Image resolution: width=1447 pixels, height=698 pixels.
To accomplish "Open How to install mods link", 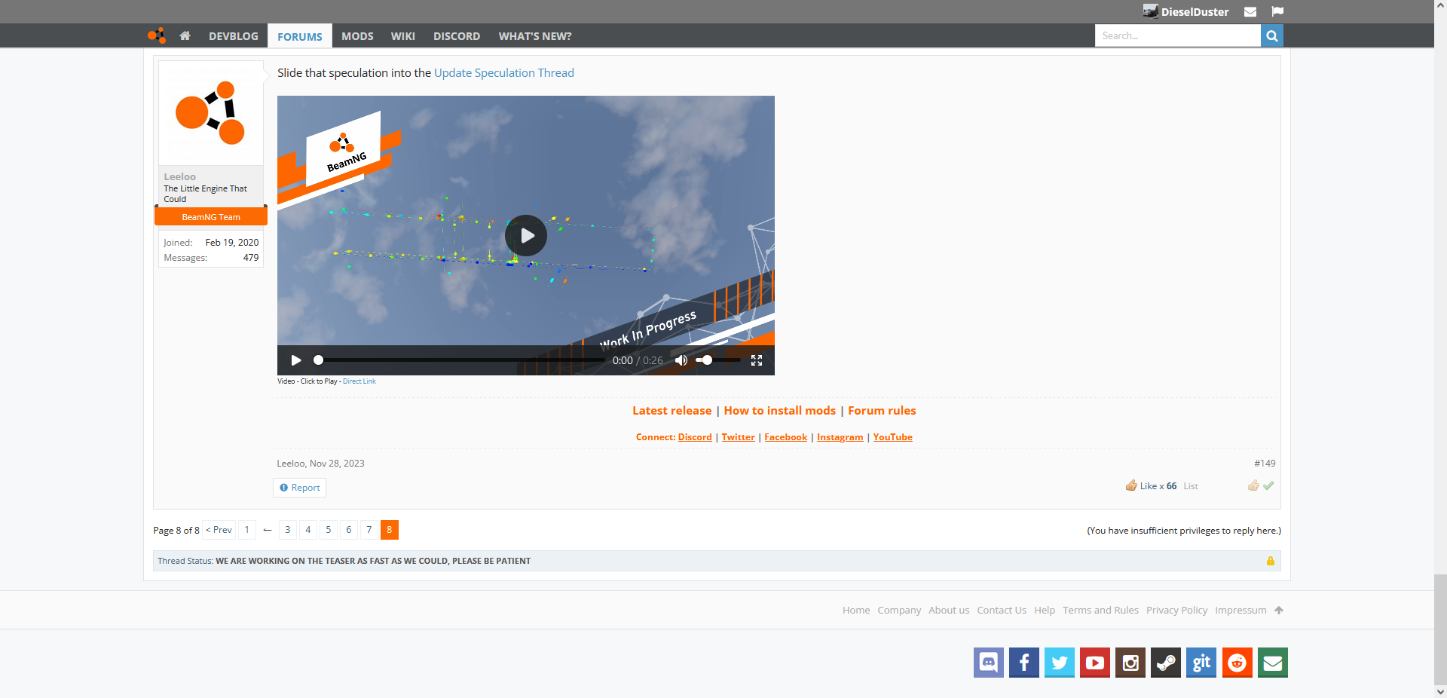I will (780, 411).
